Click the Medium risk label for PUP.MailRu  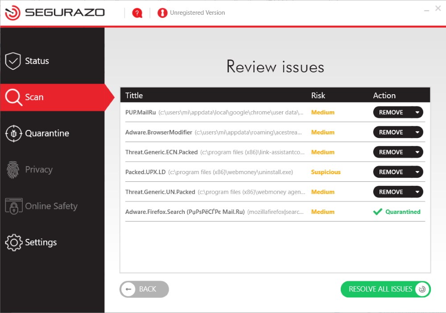[323, 113]
